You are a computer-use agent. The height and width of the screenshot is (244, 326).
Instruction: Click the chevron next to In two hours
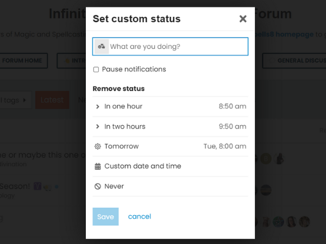tap(98, 127)
